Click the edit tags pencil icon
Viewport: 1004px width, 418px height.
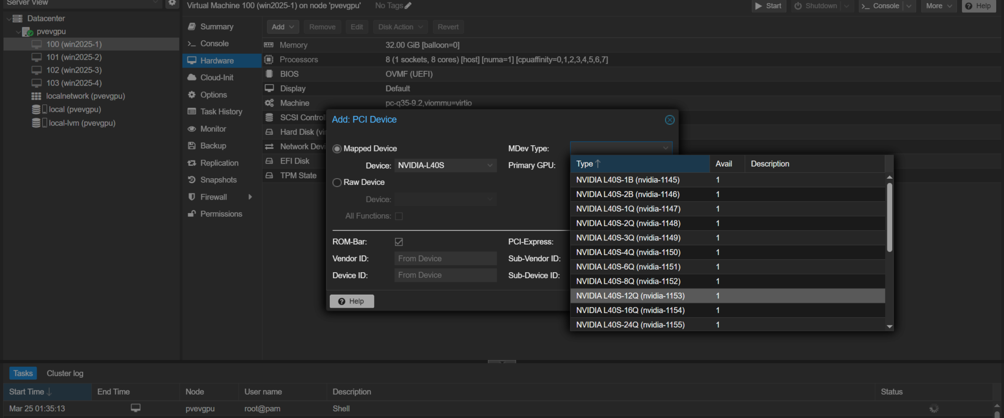click(408, 6)
